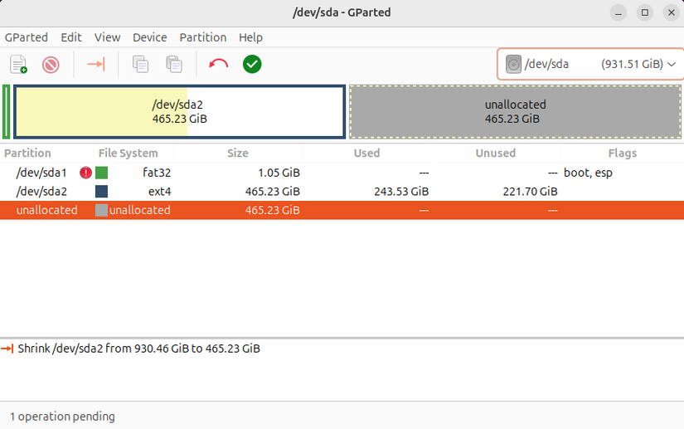Open the /dev/sda device dropdown
The height and width of the screenshot is (429, 684).
590,64
